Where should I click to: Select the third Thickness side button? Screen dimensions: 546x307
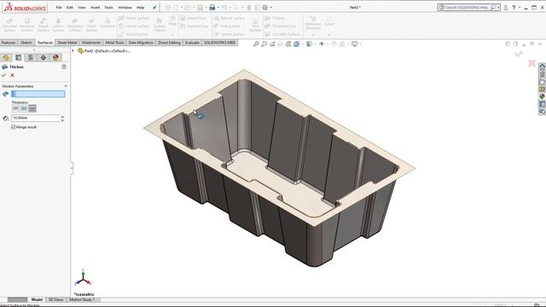(x=32, y=108)
